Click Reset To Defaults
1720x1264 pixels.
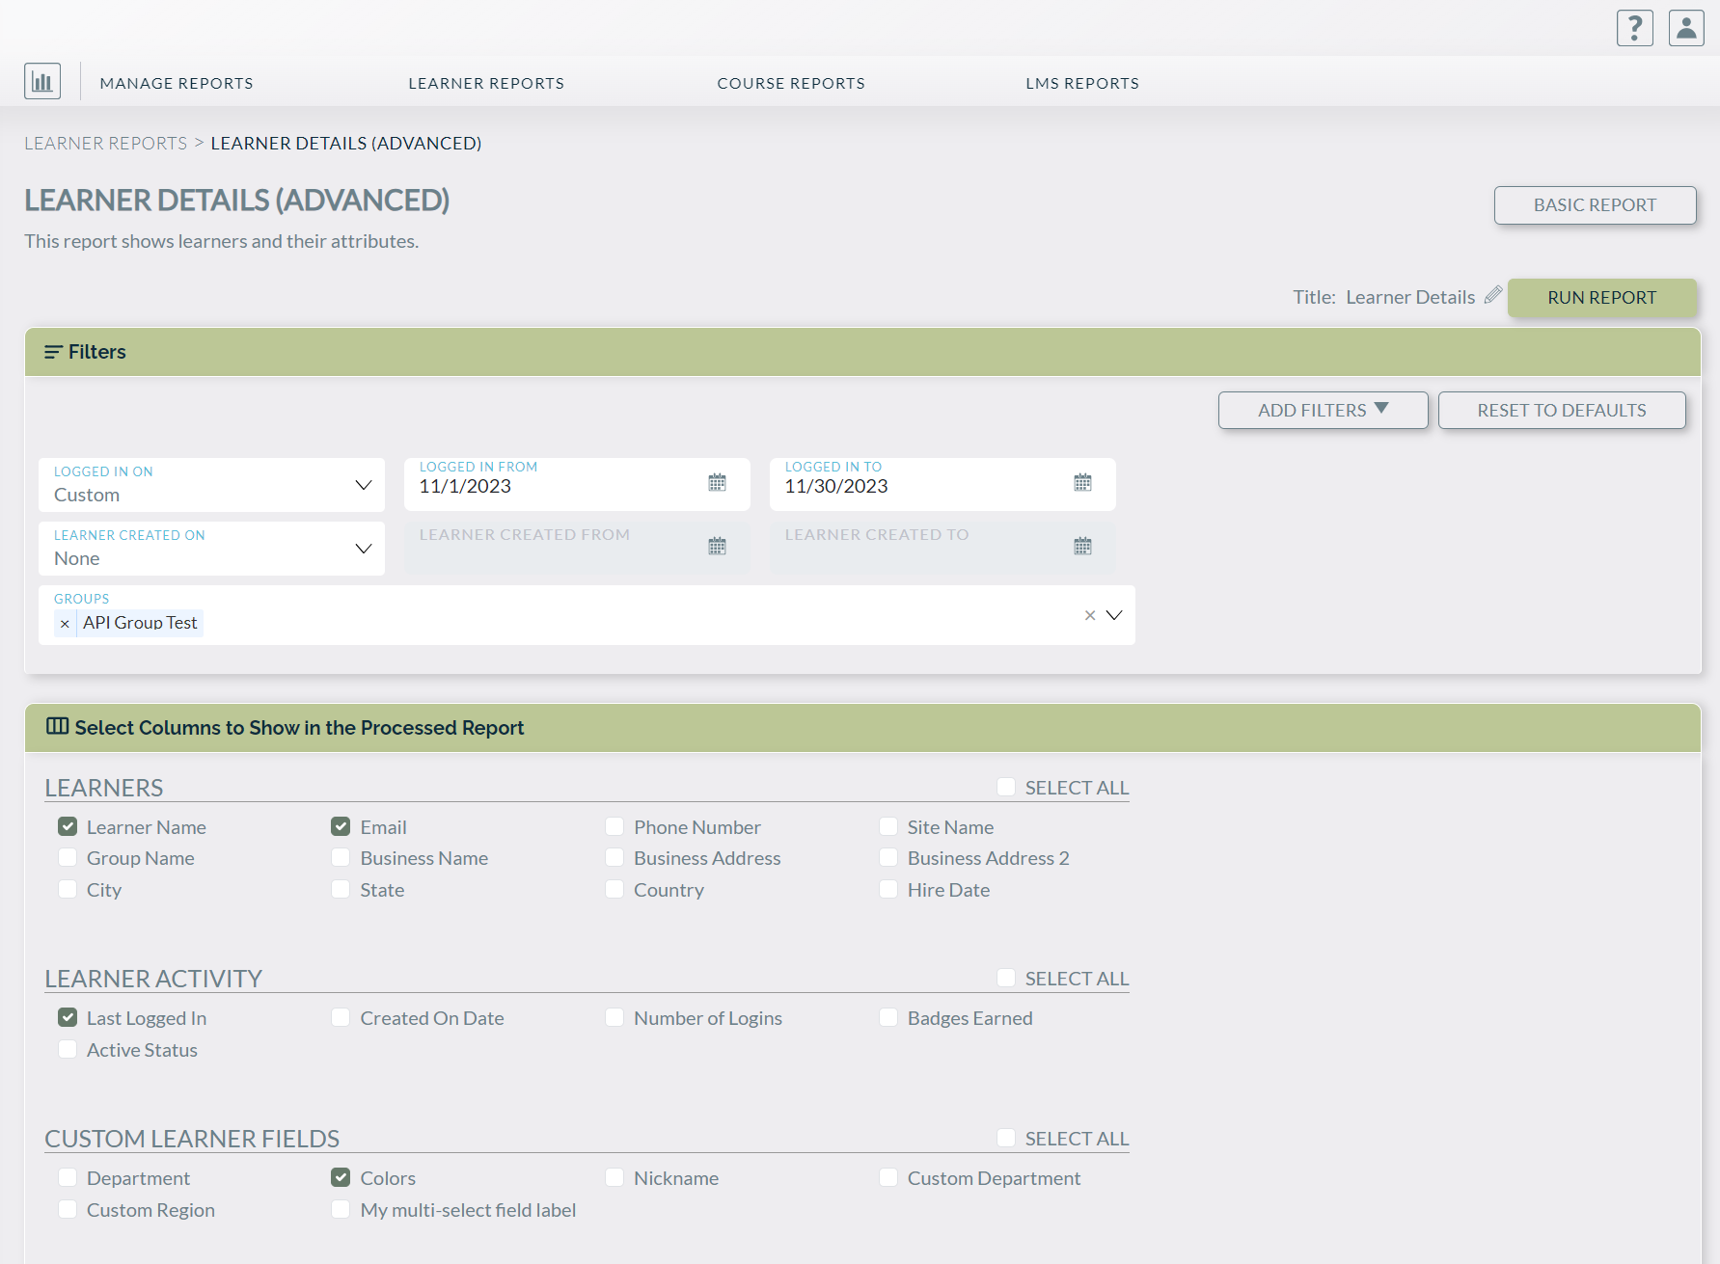point(1561,410)
